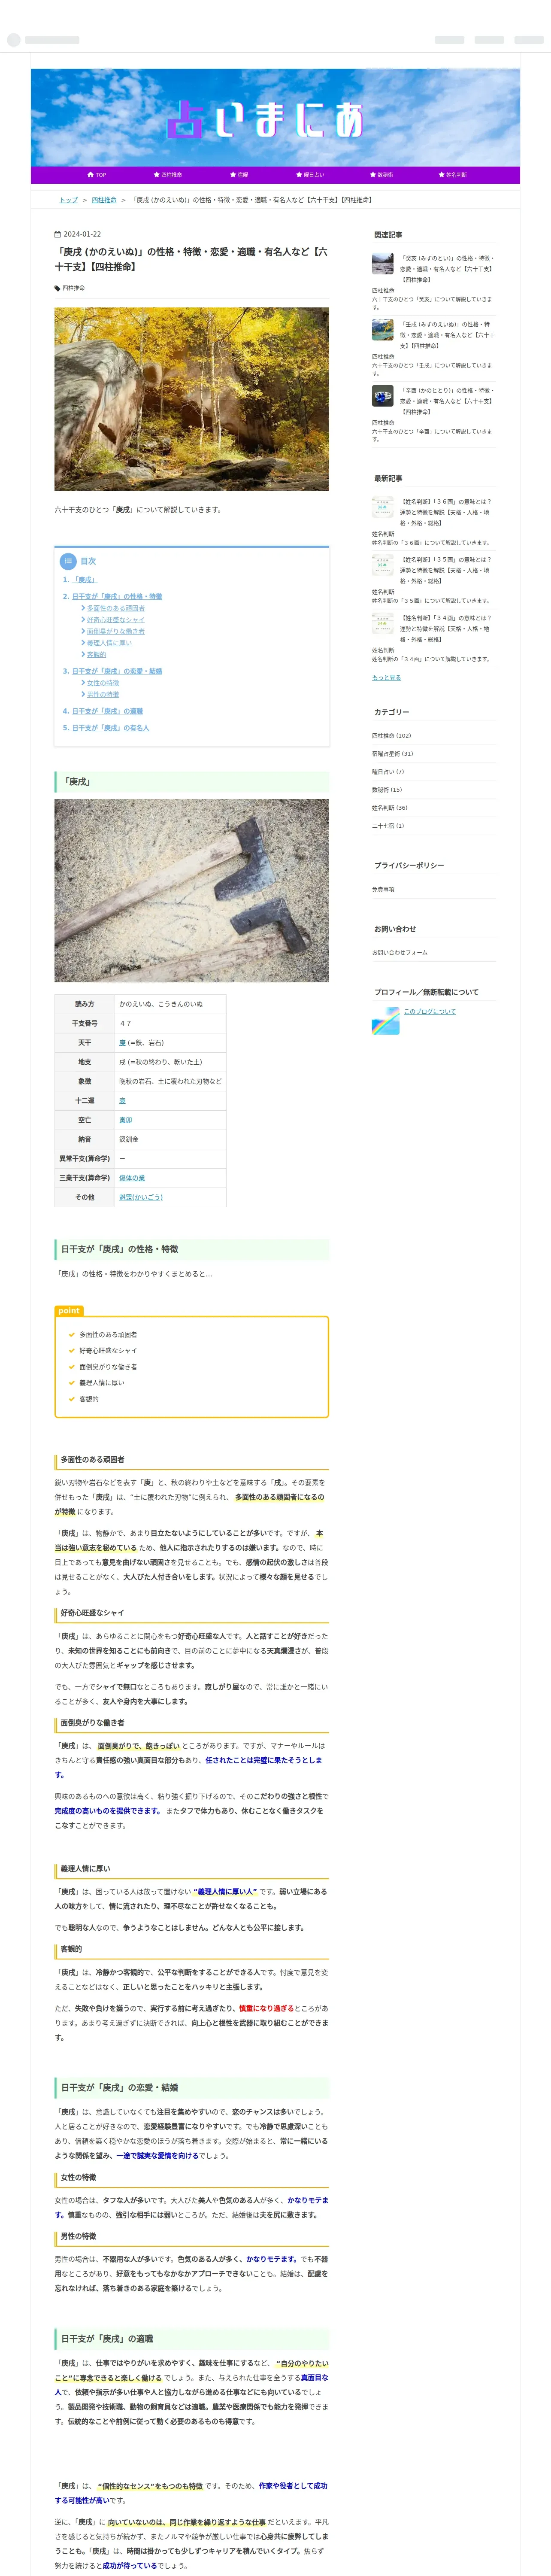Open category 四柱推命 (102)
551x2576 pixels.
(x=392, y=736)
